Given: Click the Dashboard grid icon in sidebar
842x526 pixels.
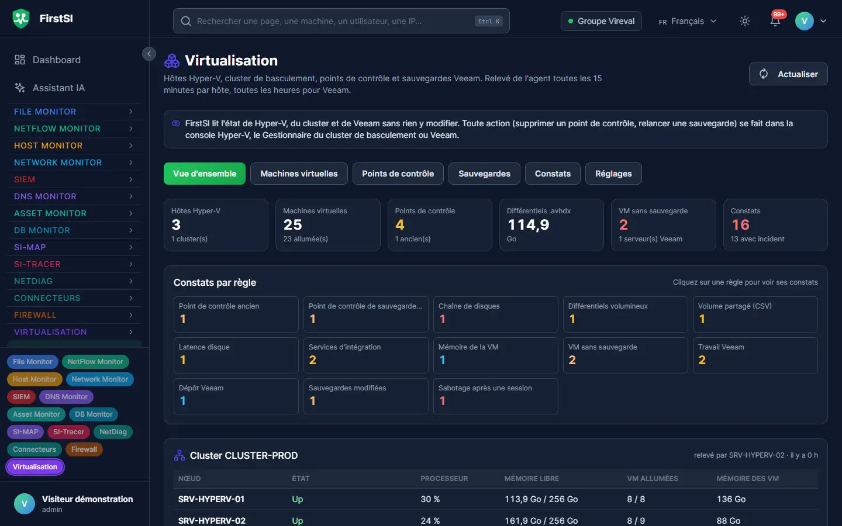Looking at the screenshot, I should pos(20,60).
